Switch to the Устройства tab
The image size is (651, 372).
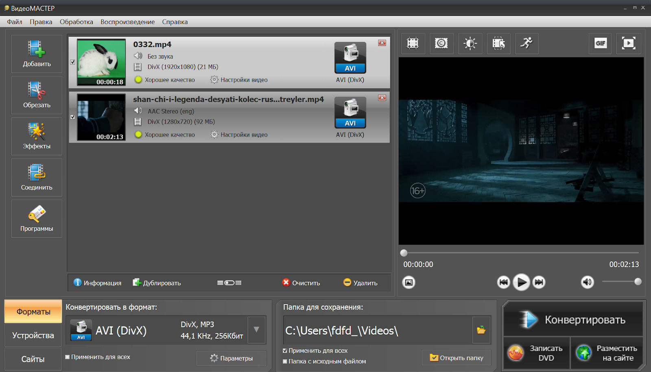pos(33,335)
